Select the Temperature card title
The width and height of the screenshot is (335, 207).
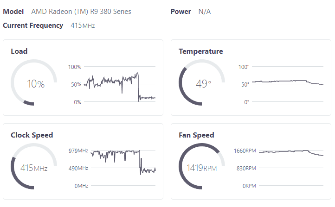tap(200, 51)
